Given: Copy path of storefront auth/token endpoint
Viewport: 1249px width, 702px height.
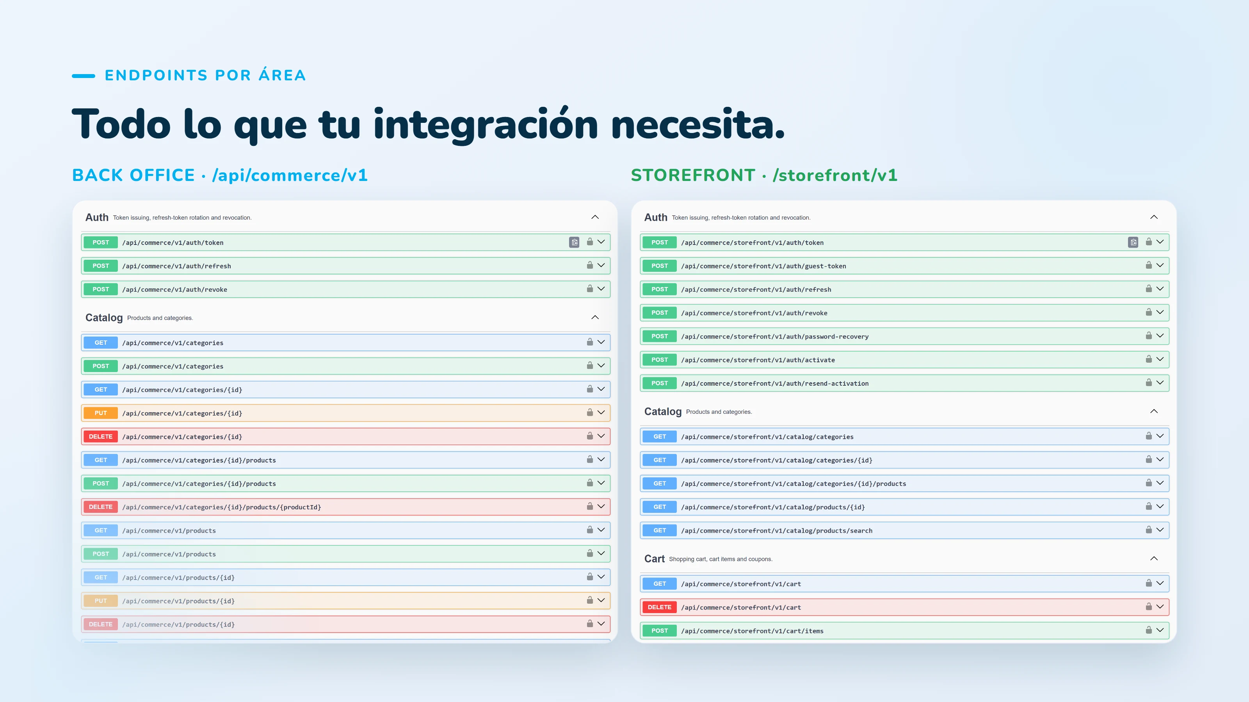Looking at the screenshot, I should pyautogui.click(x=1133, y=242).
